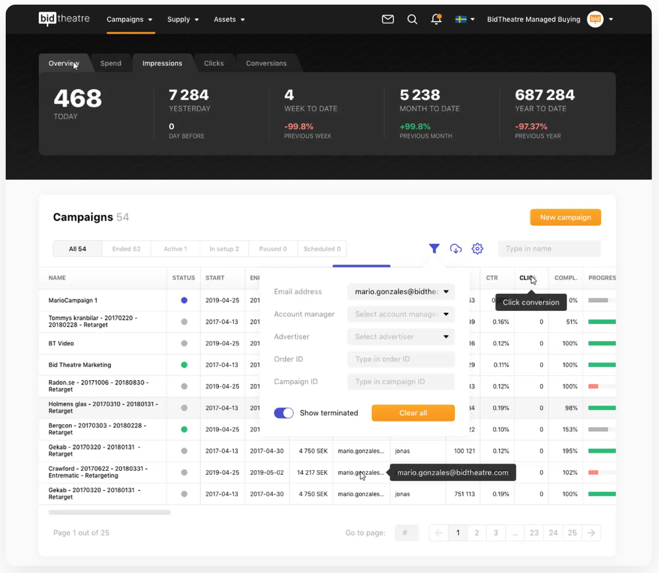This screenshot has height=573, width=659.
Task: Switch to the Impressions tab
Action: tap(162, 63)
